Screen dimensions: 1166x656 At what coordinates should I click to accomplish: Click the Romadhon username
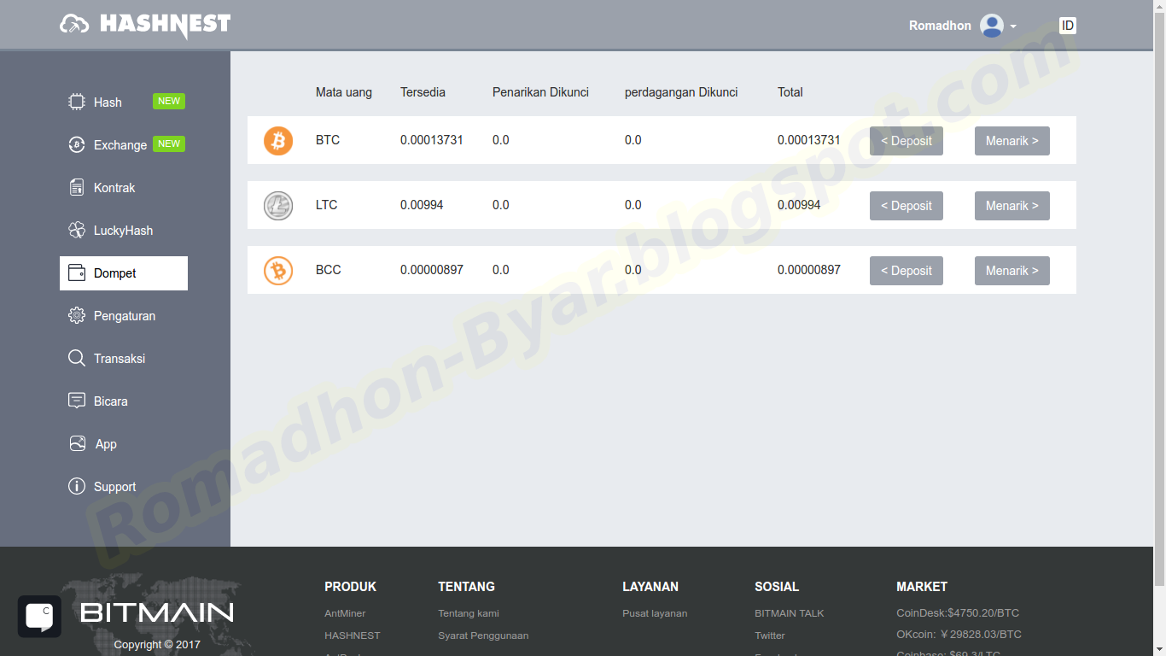tap(940, 26)
